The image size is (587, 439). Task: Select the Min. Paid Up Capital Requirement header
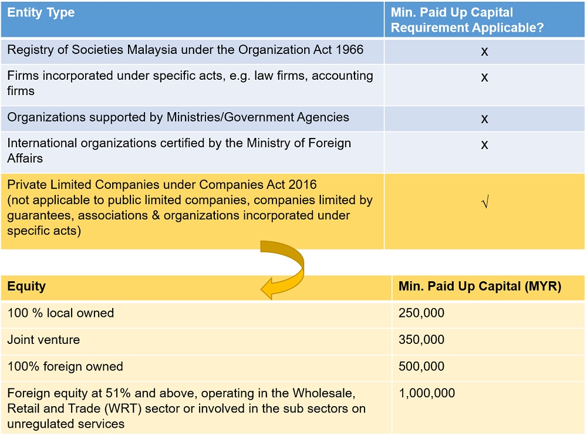[x=467, y=20]
